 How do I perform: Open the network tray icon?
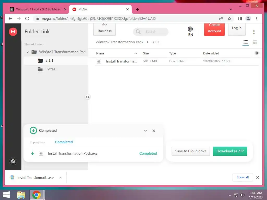[x=236, y=195]
